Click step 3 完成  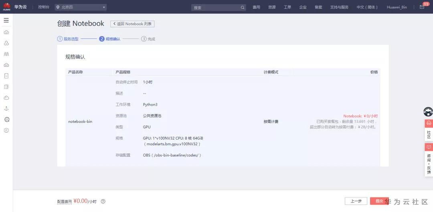(x=148, y=39)
